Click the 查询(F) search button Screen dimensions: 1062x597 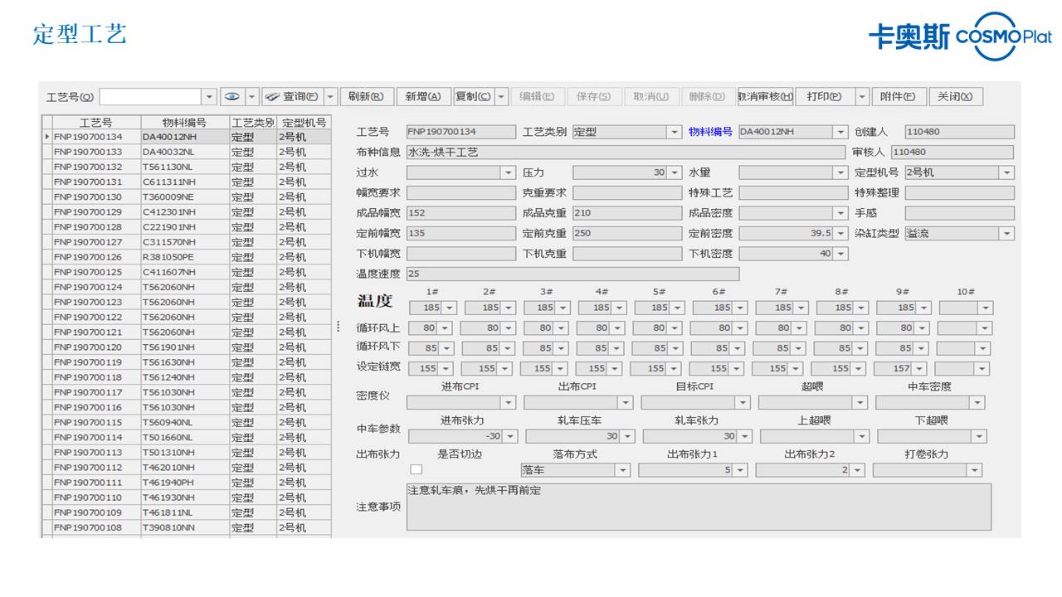[x=291, y=97]
